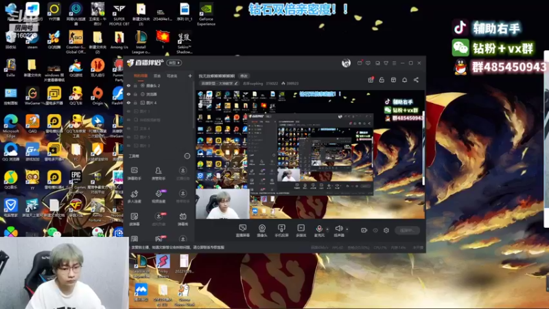Mute the 麦克风 microphone
This screenshot has width=549, height=309.
tap(319, 231)
